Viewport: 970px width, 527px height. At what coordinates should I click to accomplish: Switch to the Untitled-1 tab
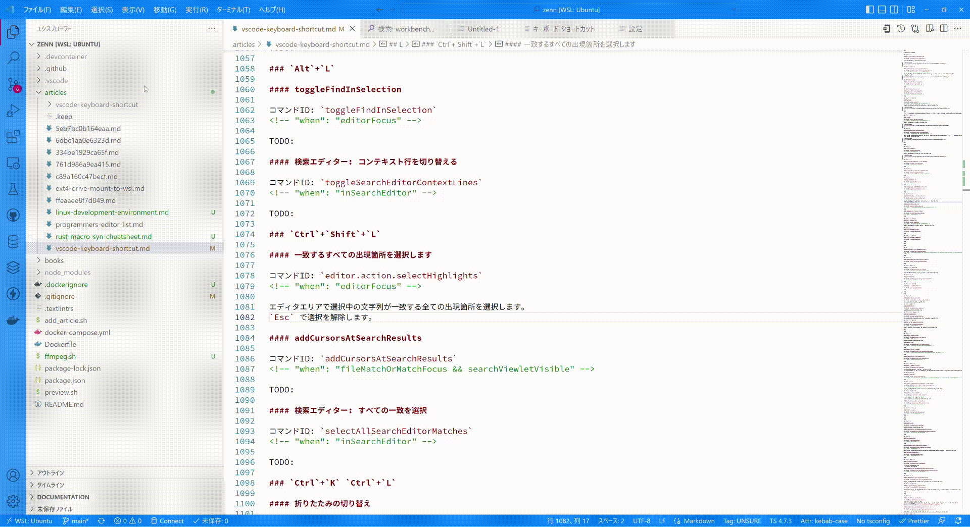[483, 29]
